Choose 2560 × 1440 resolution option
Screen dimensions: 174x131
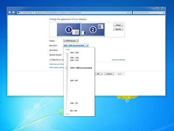[74, 58]
